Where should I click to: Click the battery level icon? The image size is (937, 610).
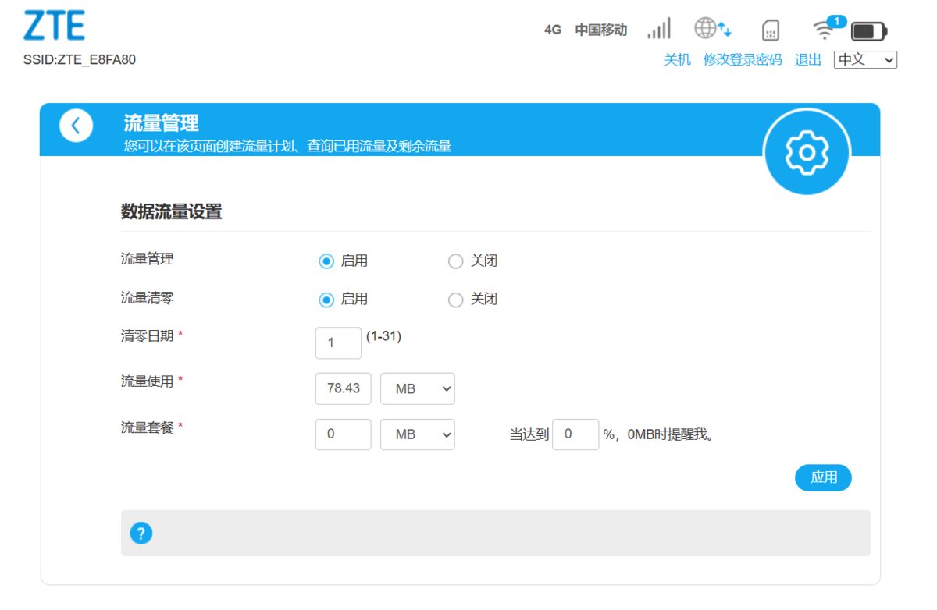tap(869, 31)
